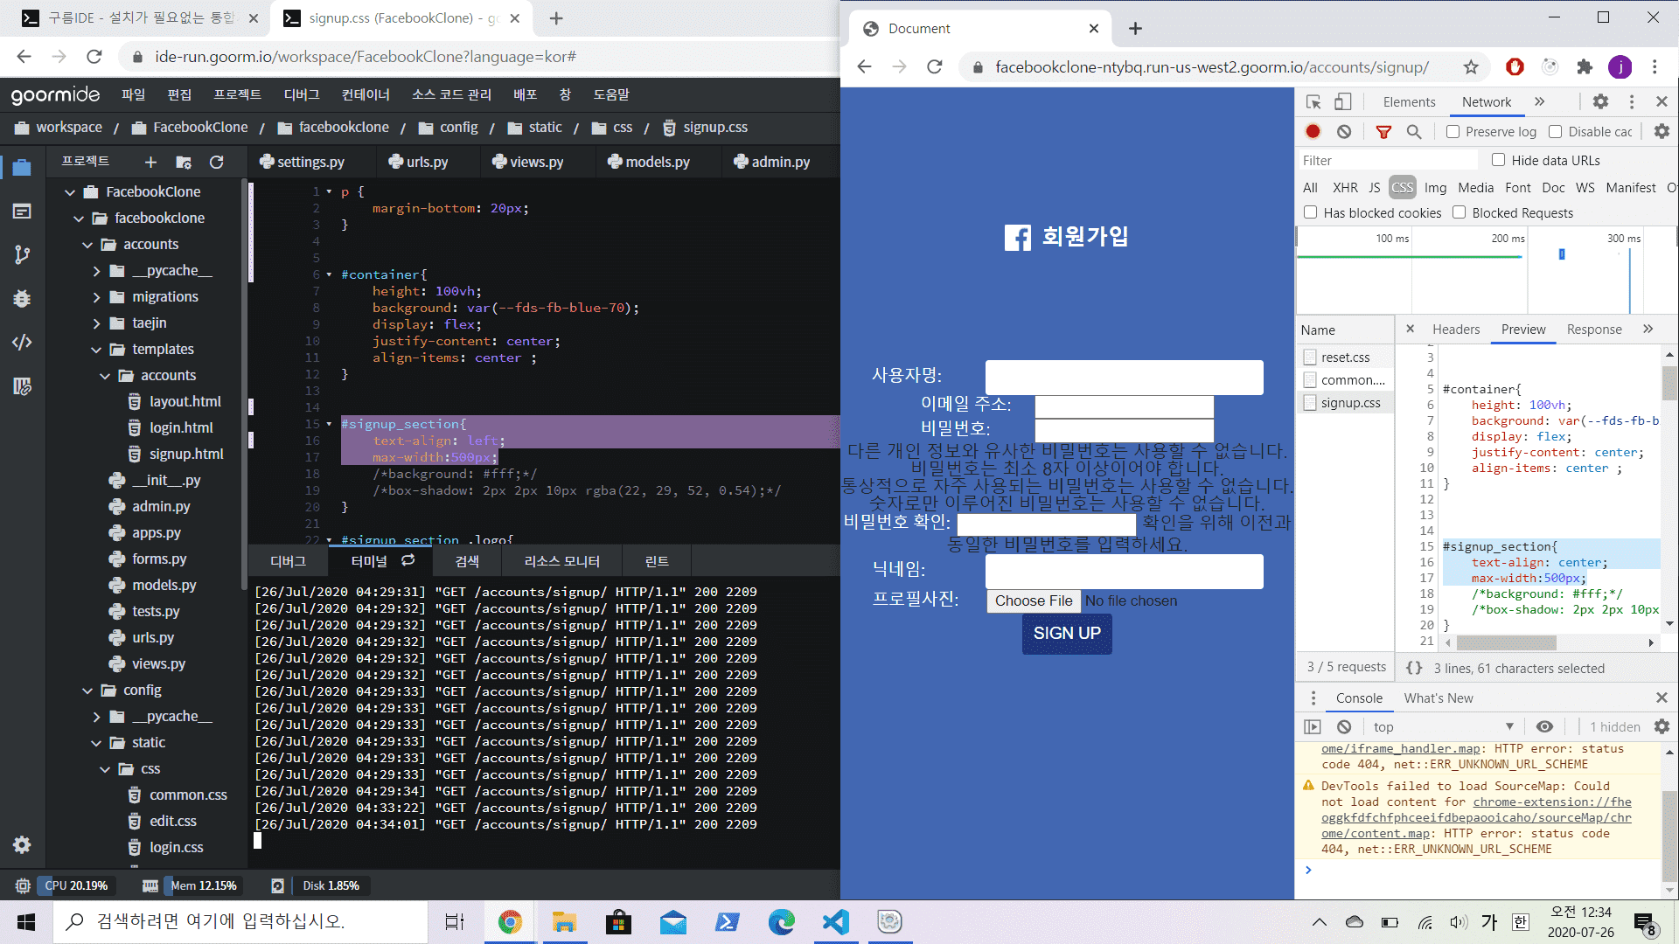Toggle the network filter funnel icon

click(1383, 131)
